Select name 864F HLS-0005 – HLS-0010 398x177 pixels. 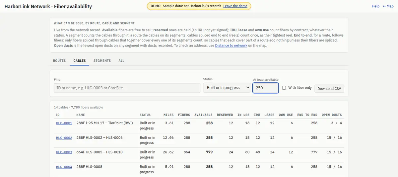(99, 152)
